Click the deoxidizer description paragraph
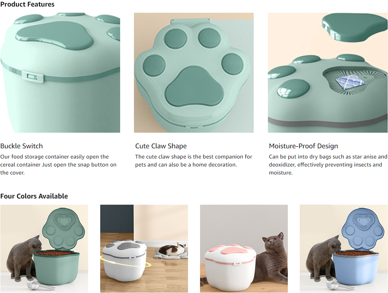This screenshot has height=293, width=388. click(x=328, y=165)
